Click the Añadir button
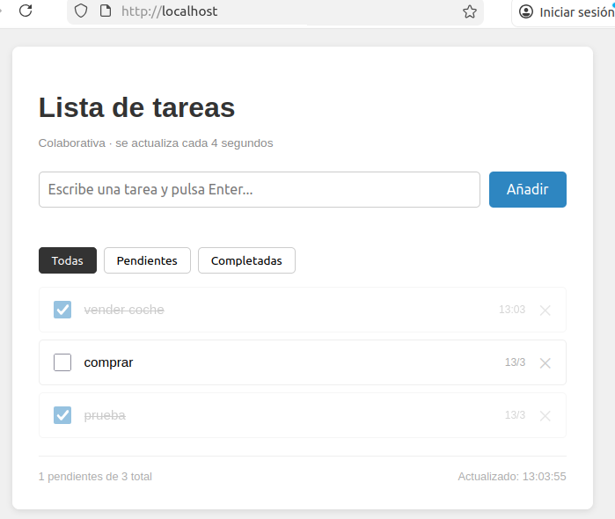The width and height of the screenshot is (615, 519). (x=528, y=189)
